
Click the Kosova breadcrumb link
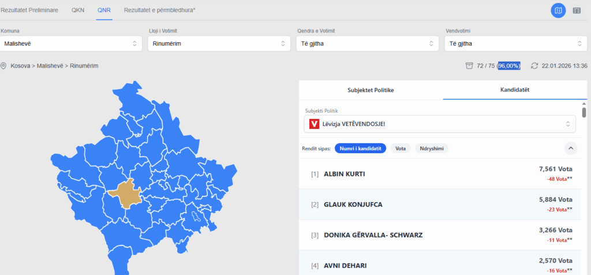pos(21,66)
